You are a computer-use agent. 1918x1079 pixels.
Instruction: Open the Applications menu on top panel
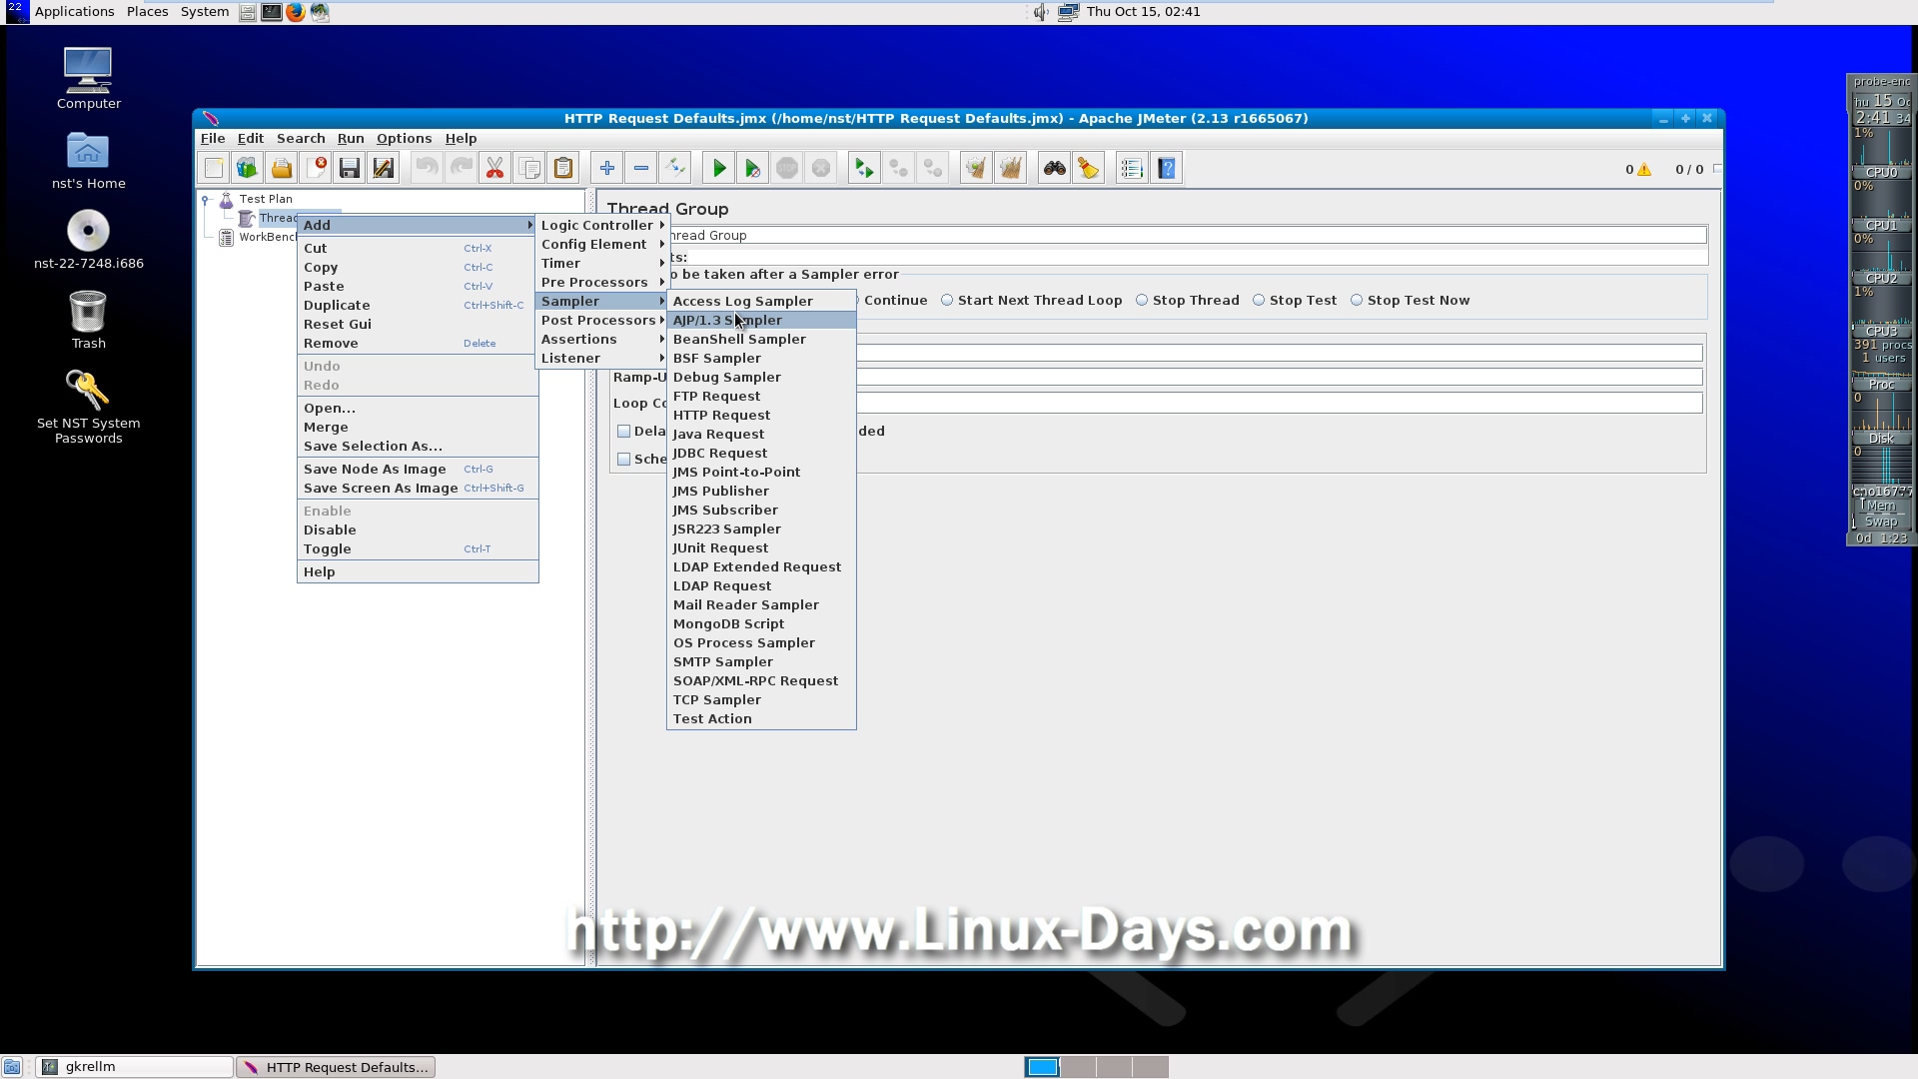pos(74,12)
